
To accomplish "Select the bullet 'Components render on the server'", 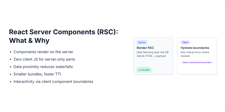I will pos(43,52).
